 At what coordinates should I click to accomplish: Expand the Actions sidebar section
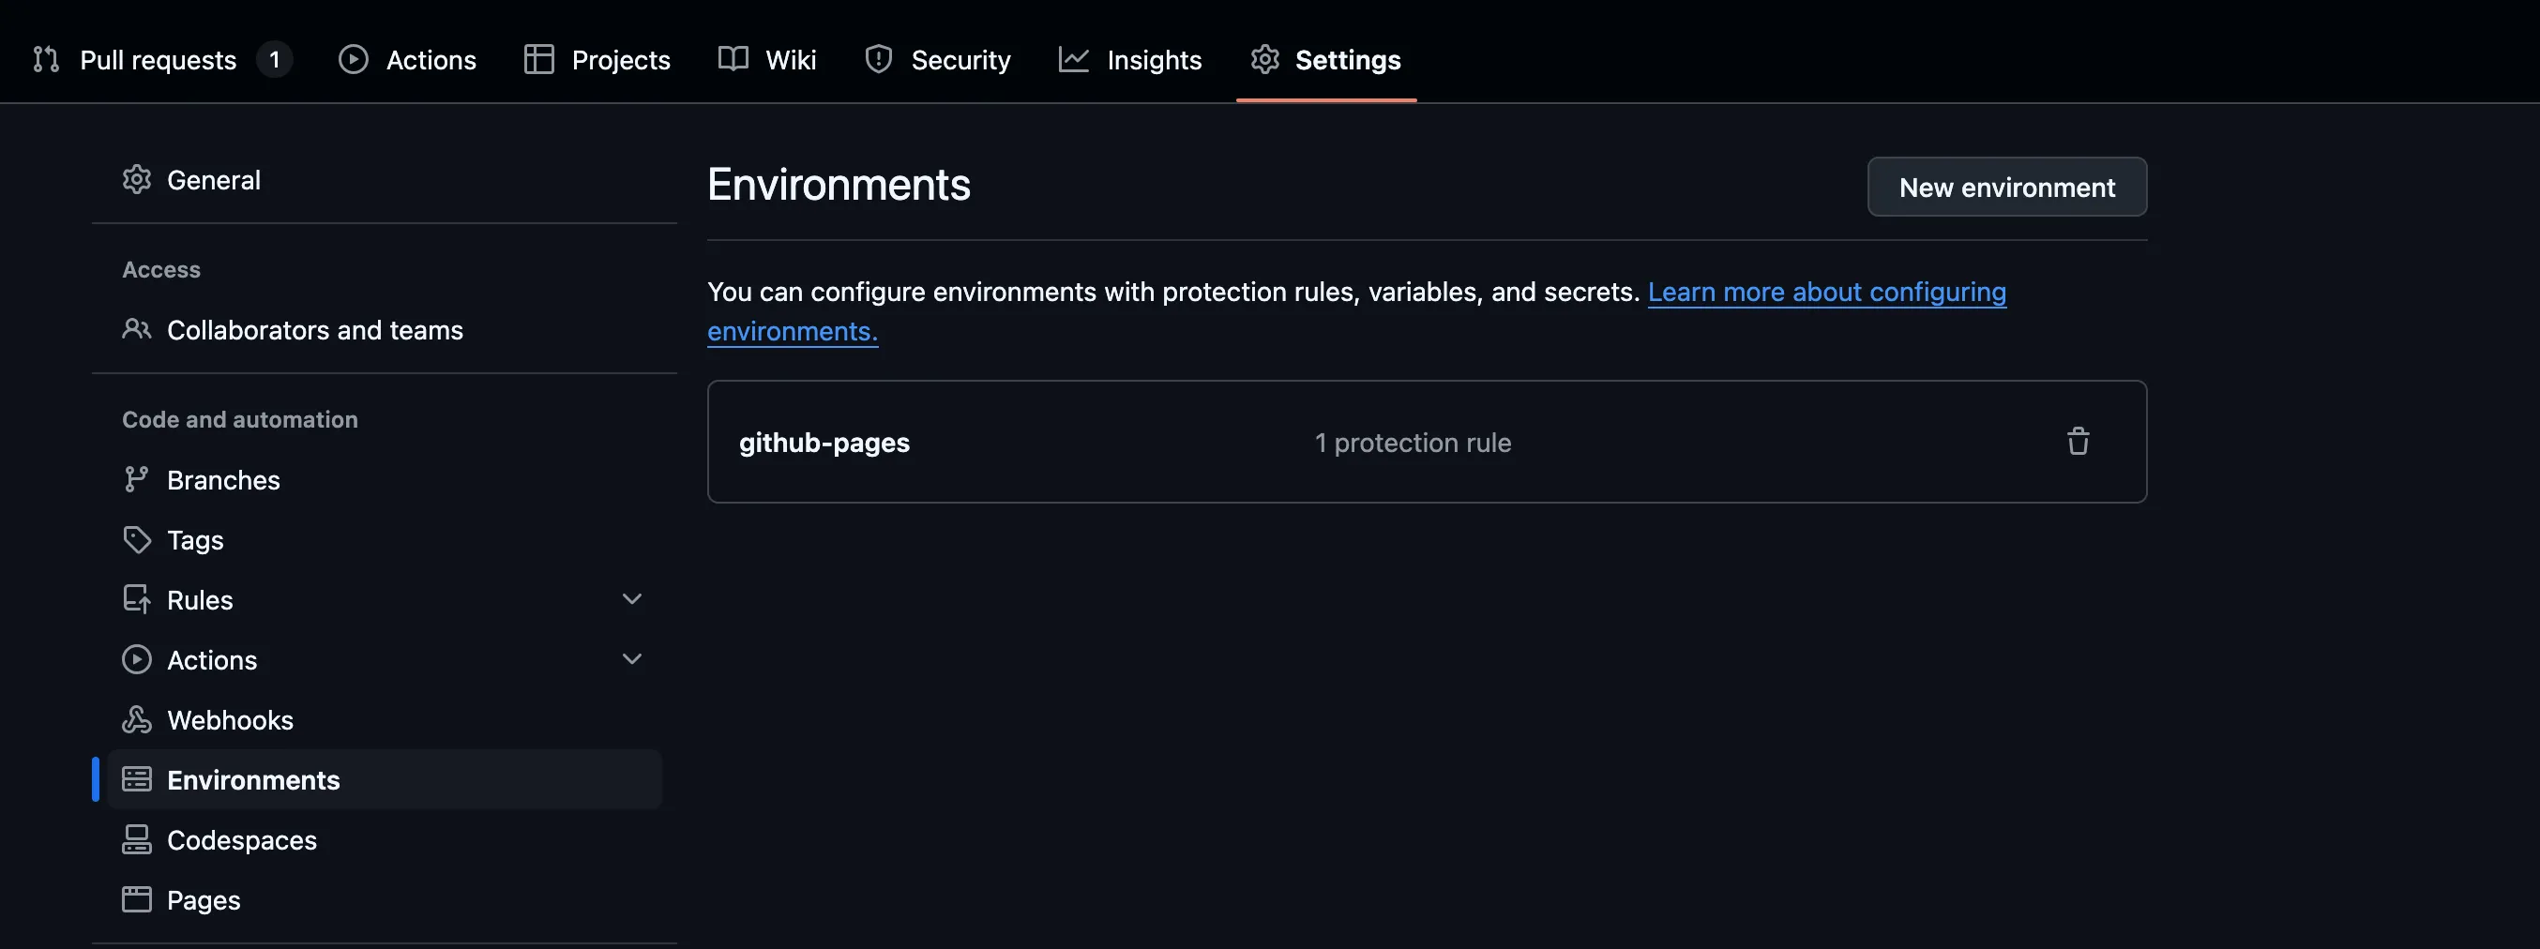tap(632, 658)
